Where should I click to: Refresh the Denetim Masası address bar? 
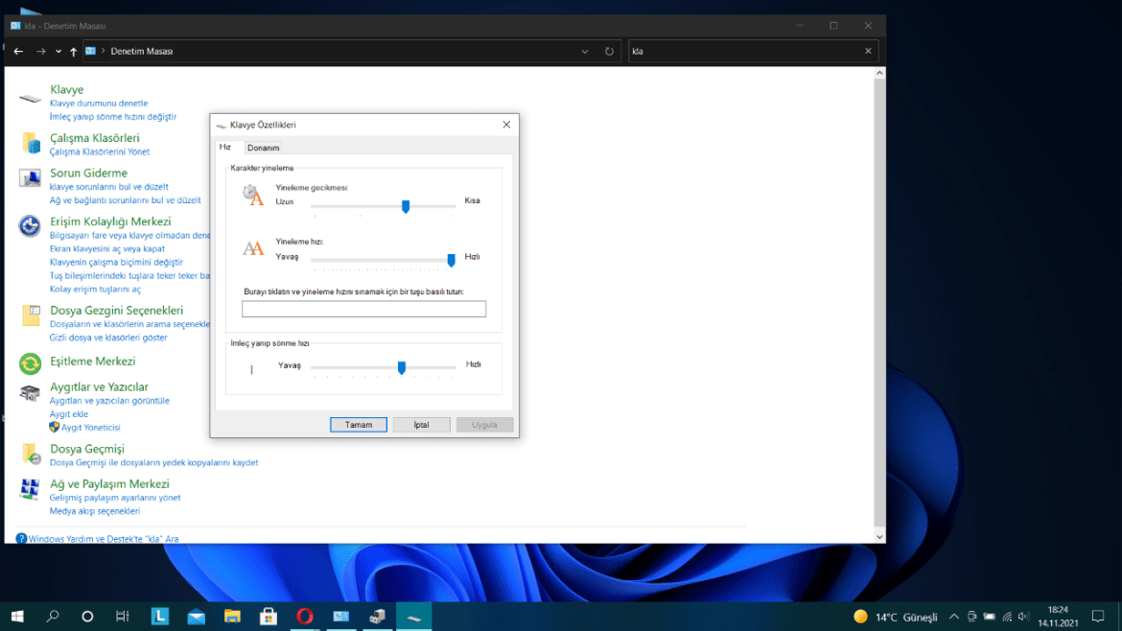point(609,52)
